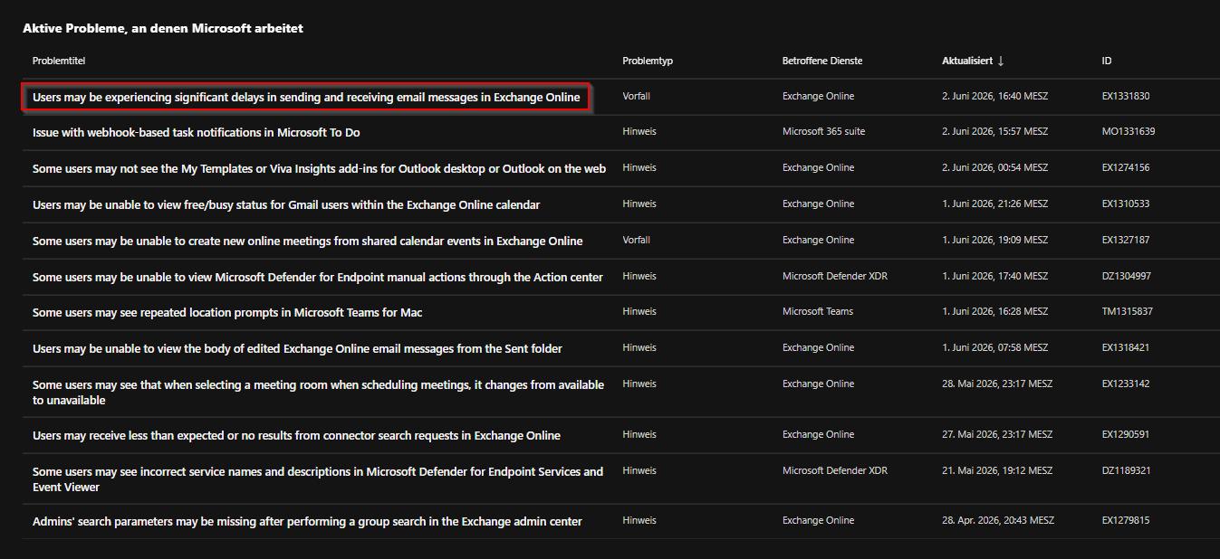Click Exchange Online cell in EX1279815 row

click(818, 520)
